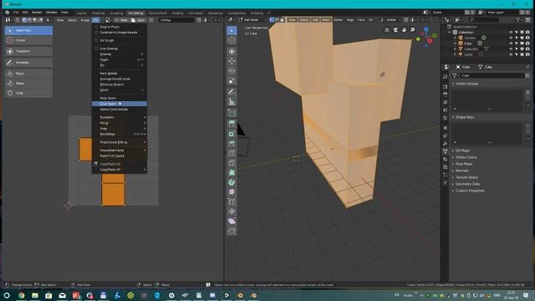Select the Rip Region tool
Image resolution: width=535 pixels, height=301 pixels.
232,232
